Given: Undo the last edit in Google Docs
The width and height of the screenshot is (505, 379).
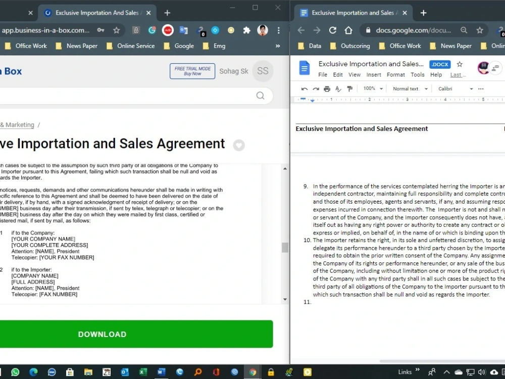Looking at the screenshot, I should (x=304, y=89).
